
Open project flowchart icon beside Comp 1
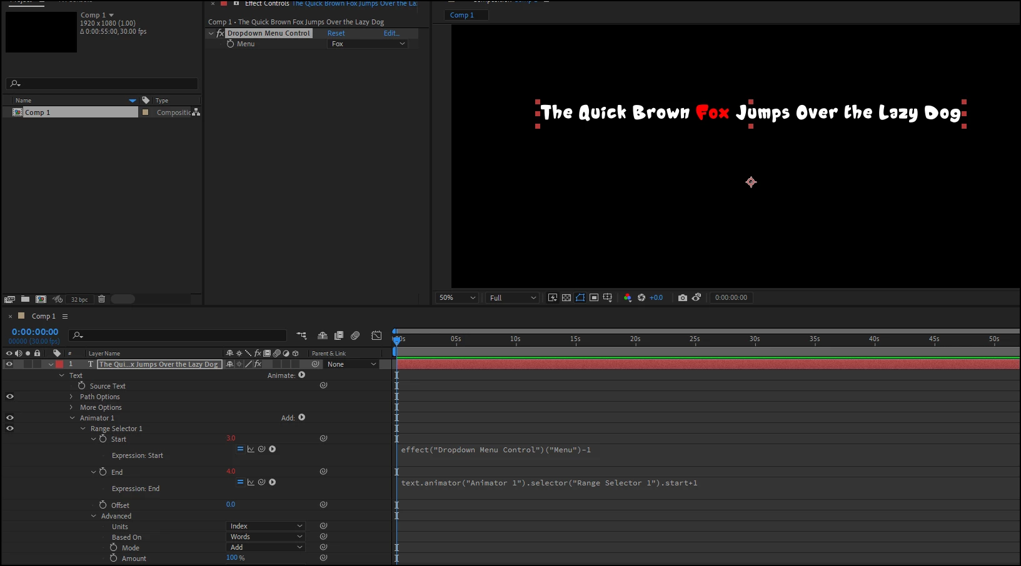(x=196, y=112)
